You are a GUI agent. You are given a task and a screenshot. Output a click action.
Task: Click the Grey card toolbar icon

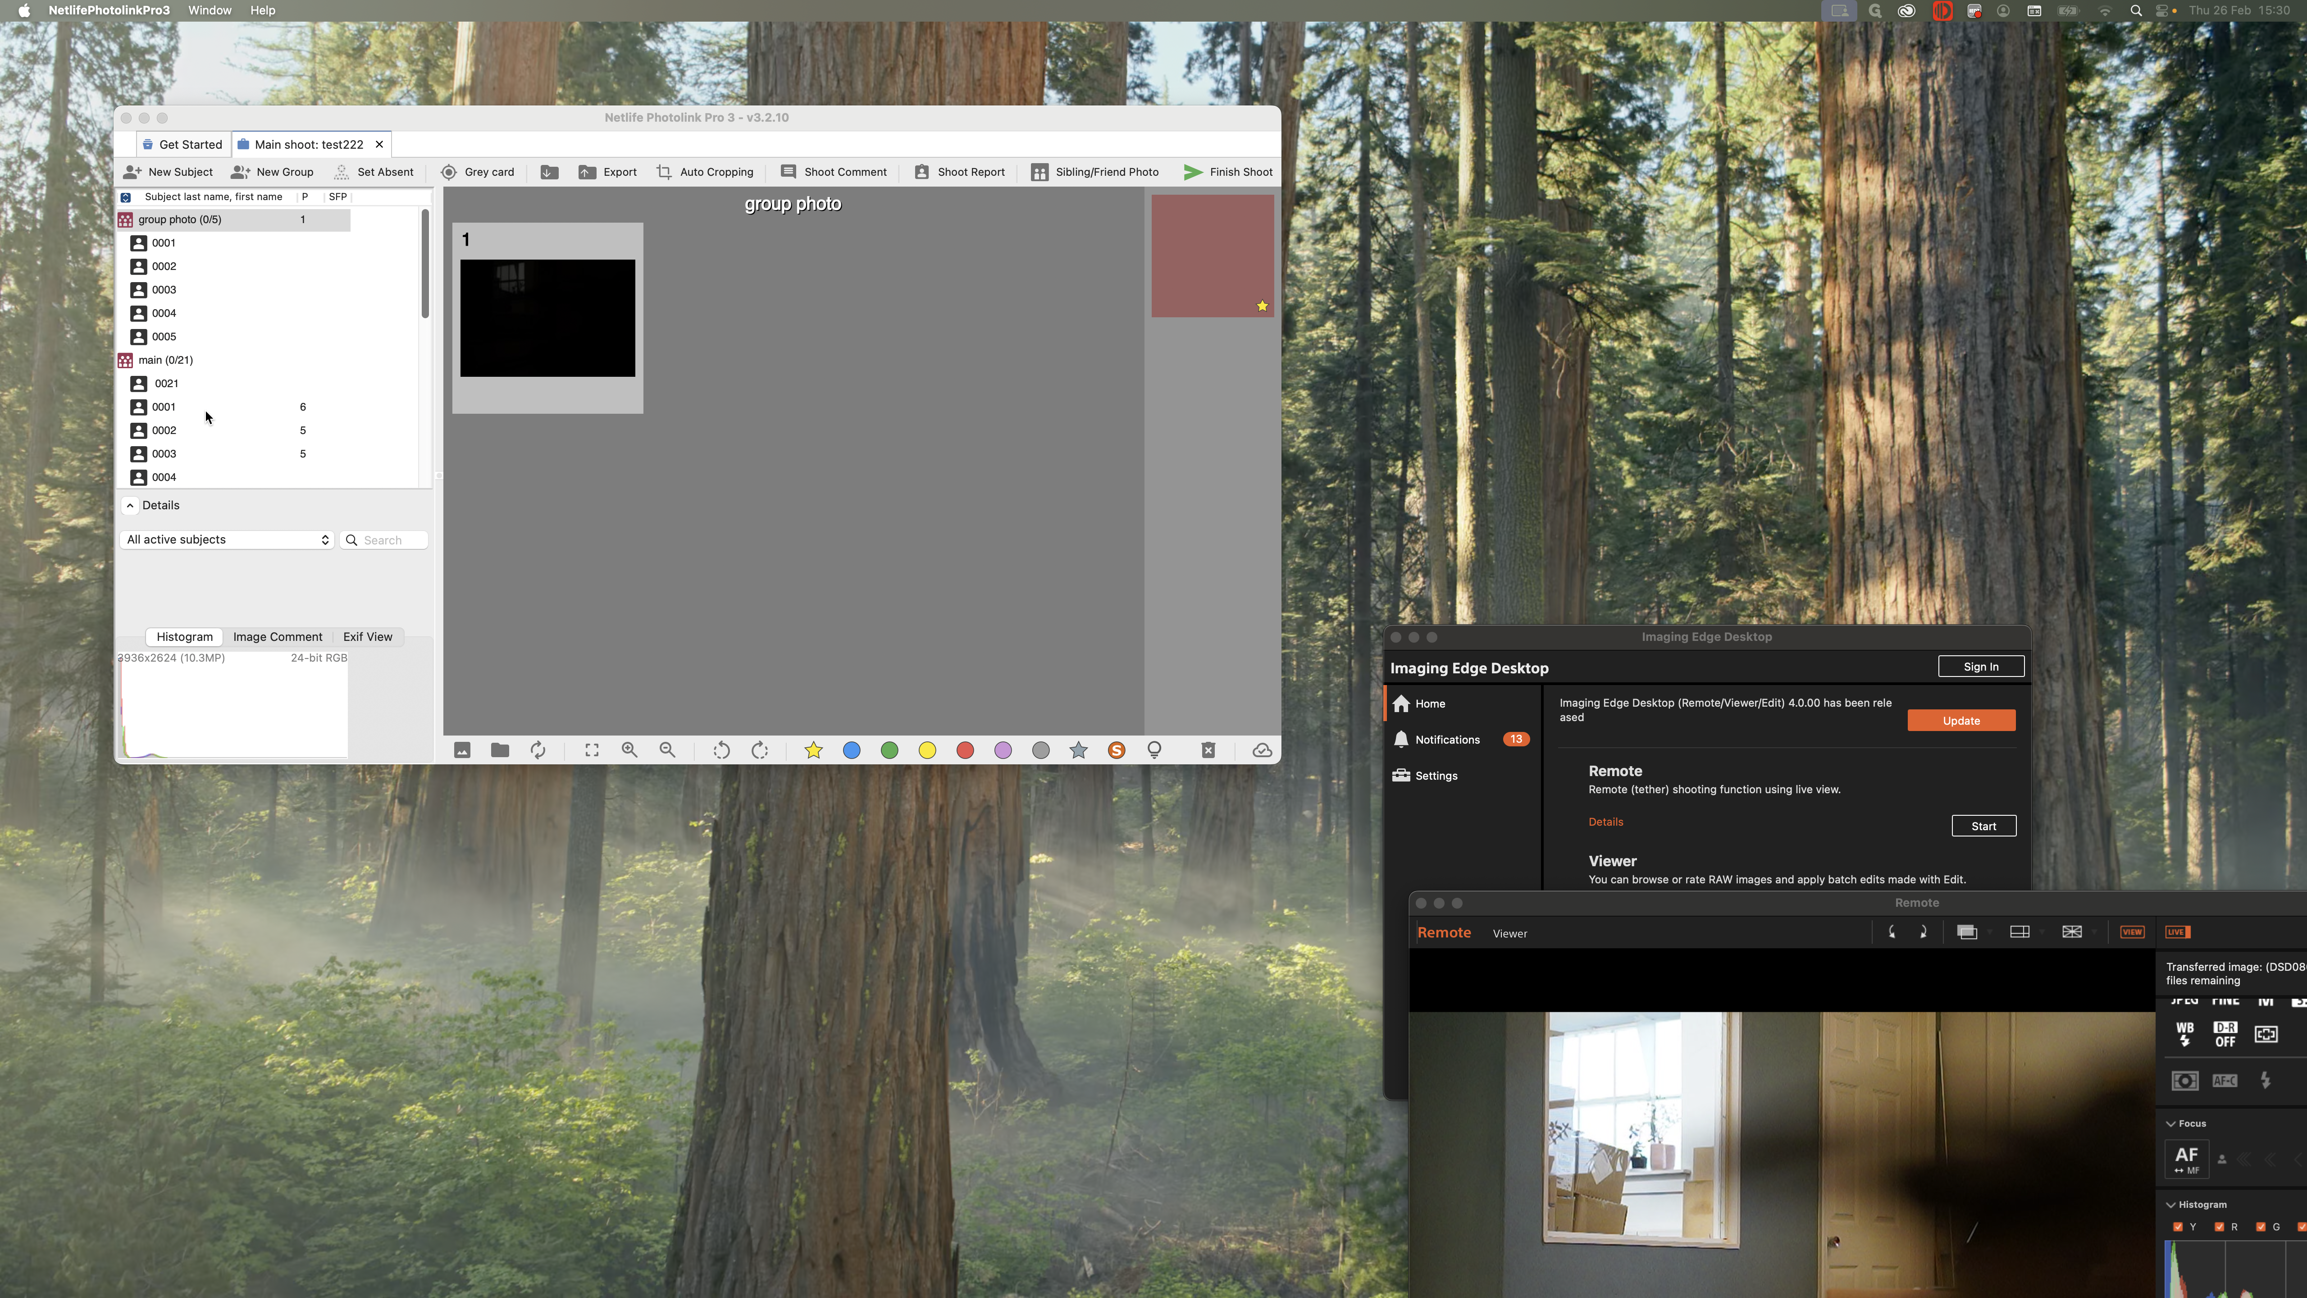(449, 172)
